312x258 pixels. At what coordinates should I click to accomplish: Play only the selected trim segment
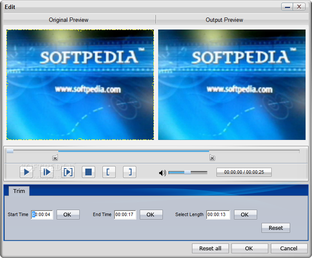(x=68, y=172)
